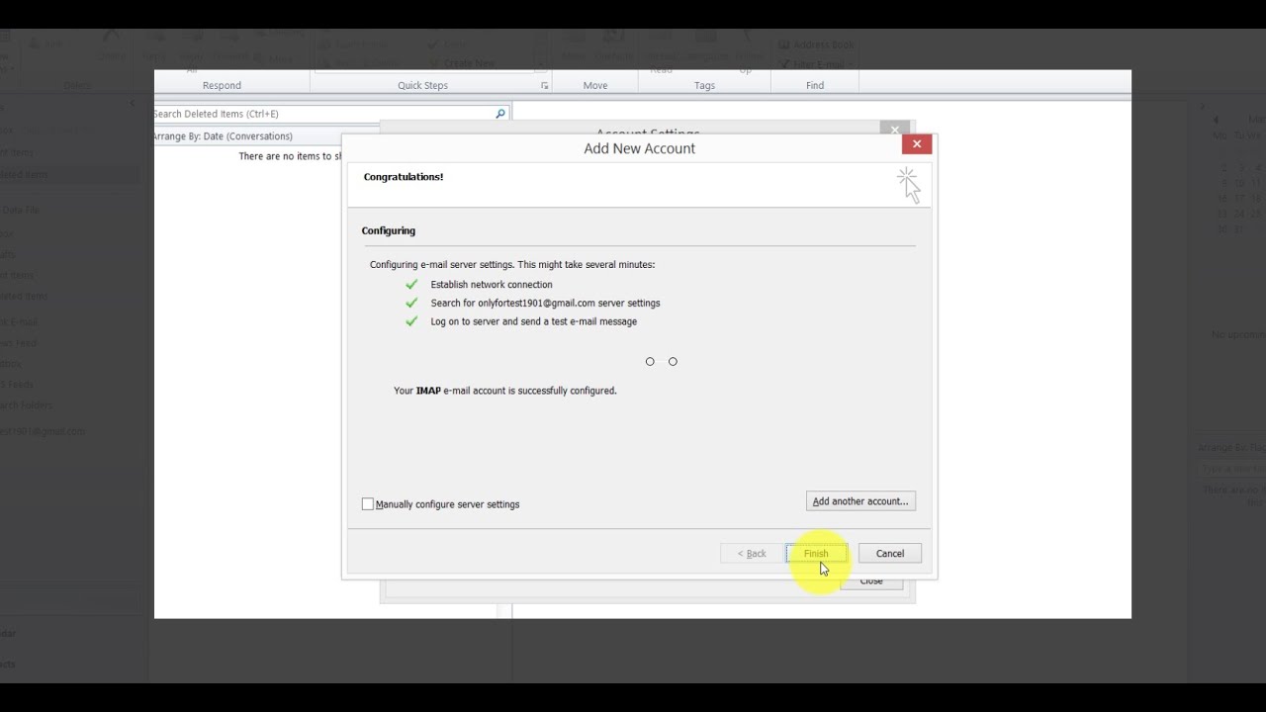This screenshot has width=1266, height=712.
Task: Expand the To-Do bar arrow
Action: click(x=1203, y=106)
